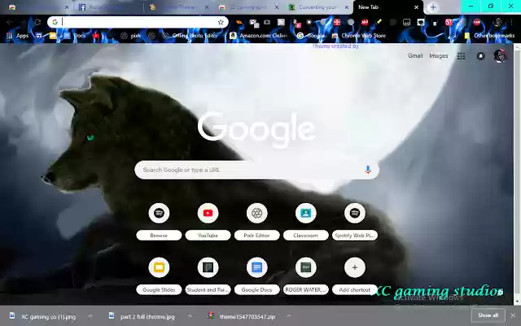Screen dimensions: 521x326
Task: Click the Theme created by link
Action: click(x=335, y=46)
